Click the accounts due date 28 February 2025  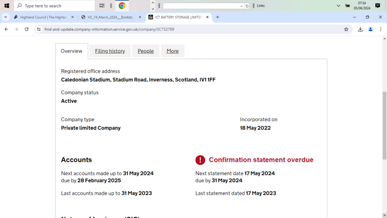click(99, 180)
